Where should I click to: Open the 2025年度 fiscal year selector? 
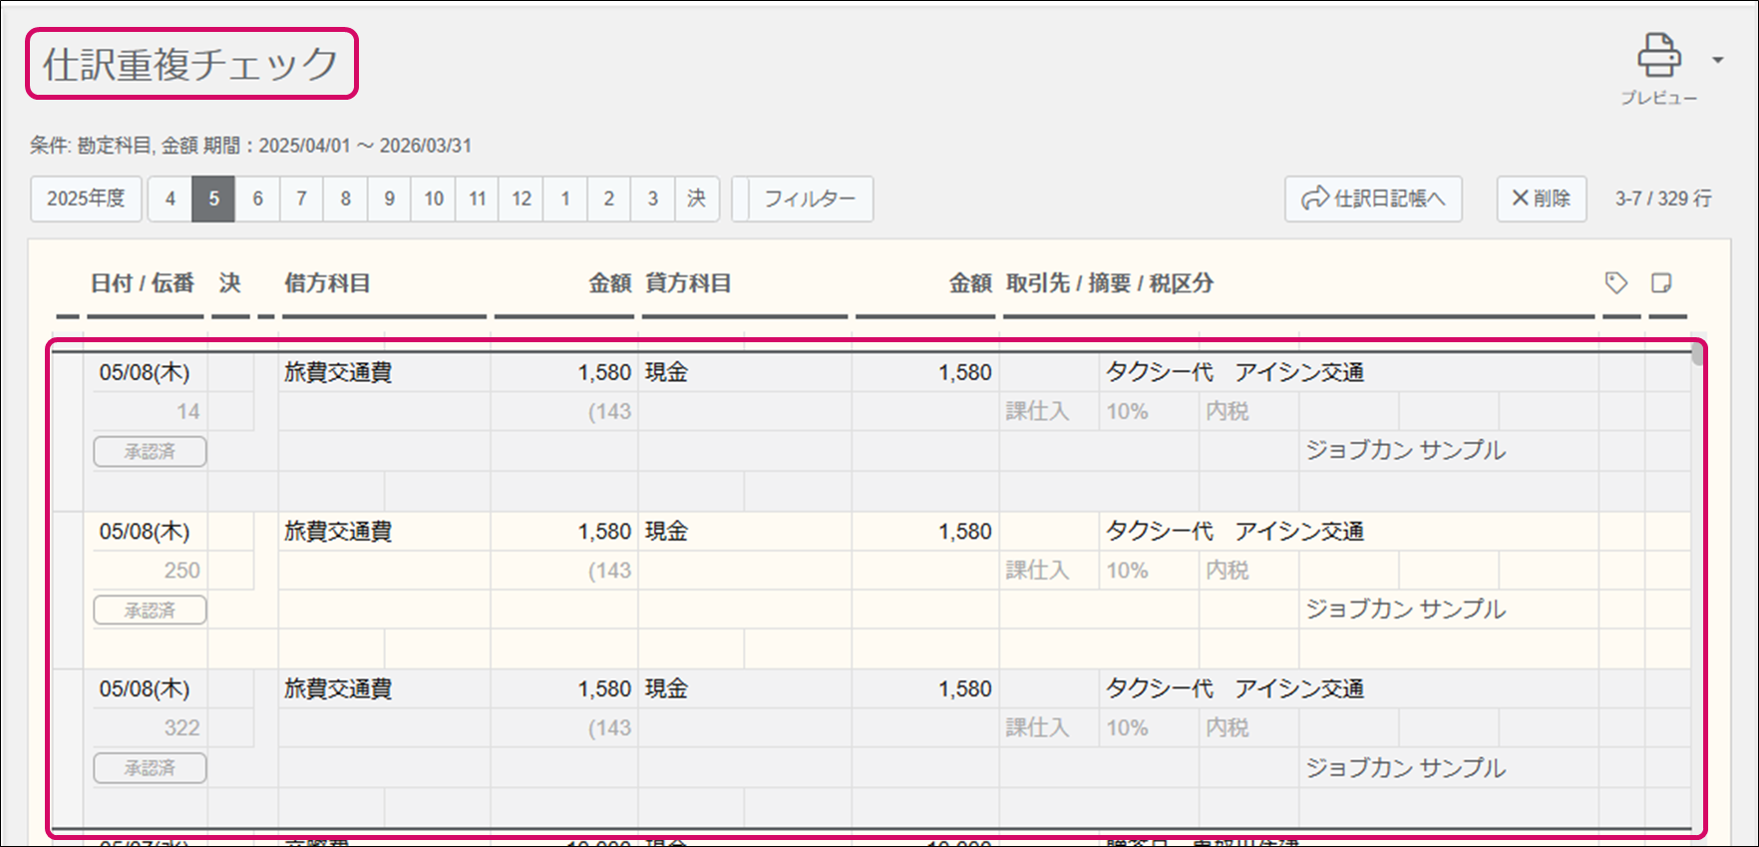click(86, 199)
